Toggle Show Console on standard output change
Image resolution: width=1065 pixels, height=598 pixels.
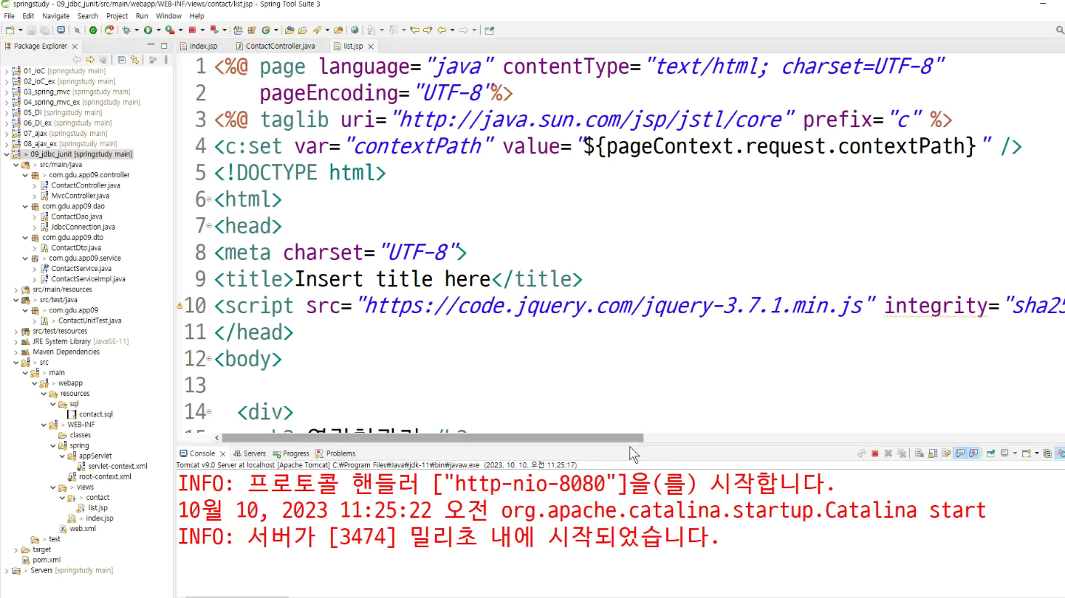960,453
